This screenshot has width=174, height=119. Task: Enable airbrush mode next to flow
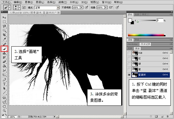(x=111, y=8)
